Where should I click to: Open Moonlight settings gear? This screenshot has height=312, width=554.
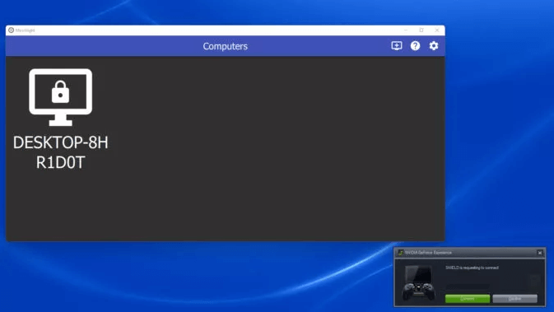click(x=434, y=45)
